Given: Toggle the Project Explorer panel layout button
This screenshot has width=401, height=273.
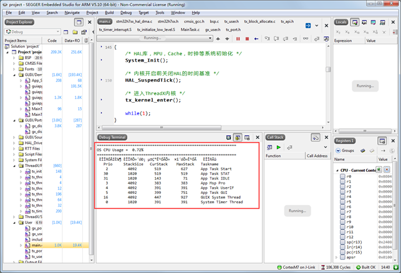Looking at the screenshot, I should pyautogui.click(x=78, y=22).
